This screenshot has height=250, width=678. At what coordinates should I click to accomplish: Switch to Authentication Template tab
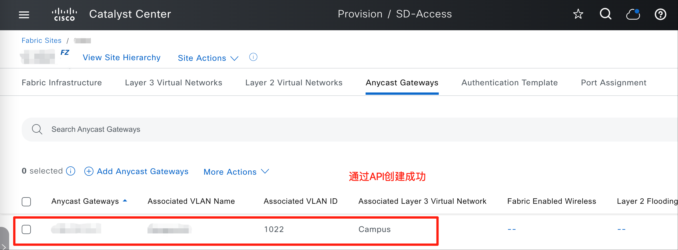[510, 82]
